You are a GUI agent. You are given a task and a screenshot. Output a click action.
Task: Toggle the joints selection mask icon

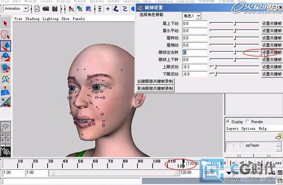click(x=116, y=9)
